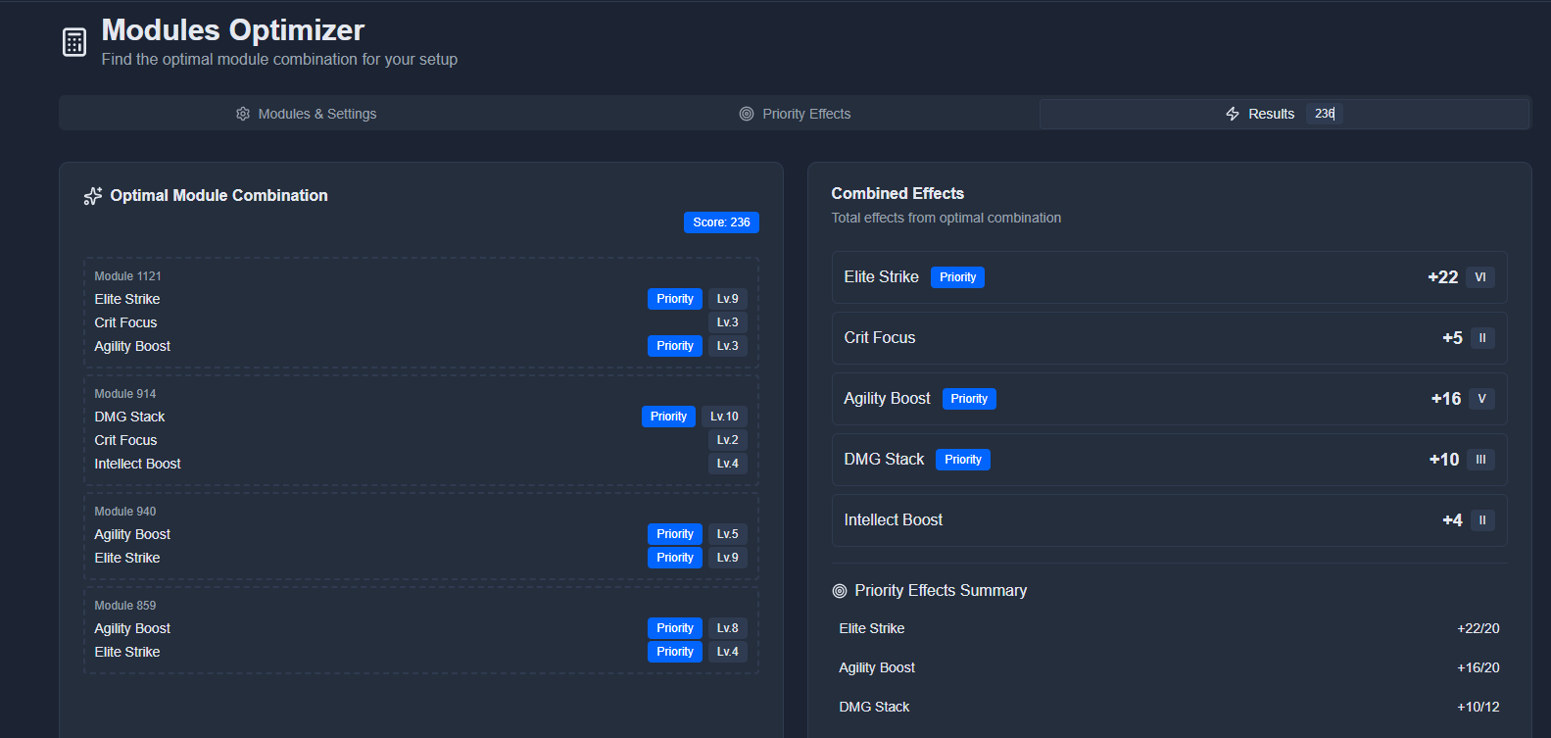
Task: Select the Module 914 label
Action: pos(124,394)
